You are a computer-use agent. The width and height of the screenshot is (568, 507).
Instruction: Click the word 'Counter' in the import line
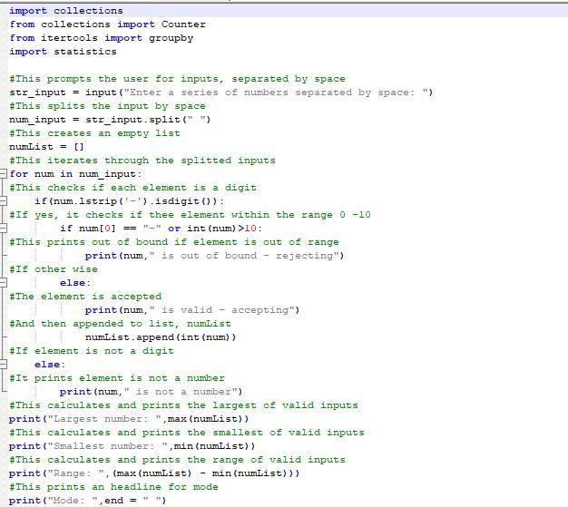[183, 24]
